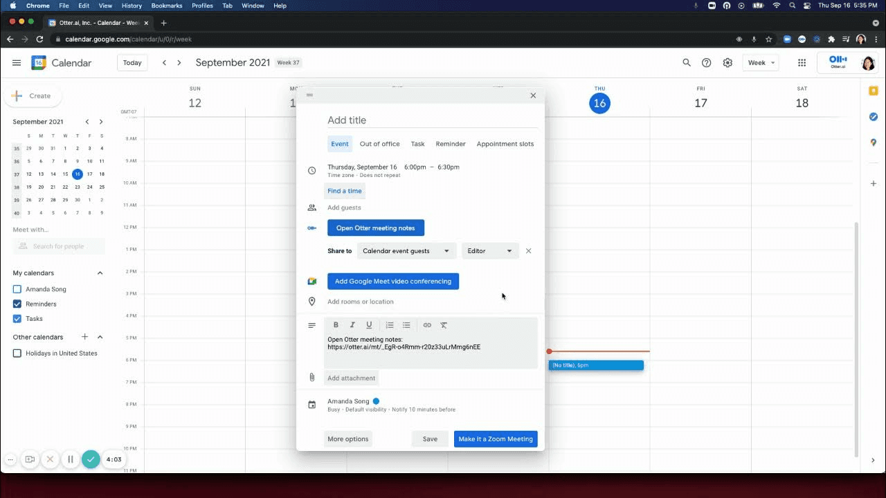This screenshot has height=498, width=886.
Task: Insert bulleted list in description
Action: (x=406, y=325)
